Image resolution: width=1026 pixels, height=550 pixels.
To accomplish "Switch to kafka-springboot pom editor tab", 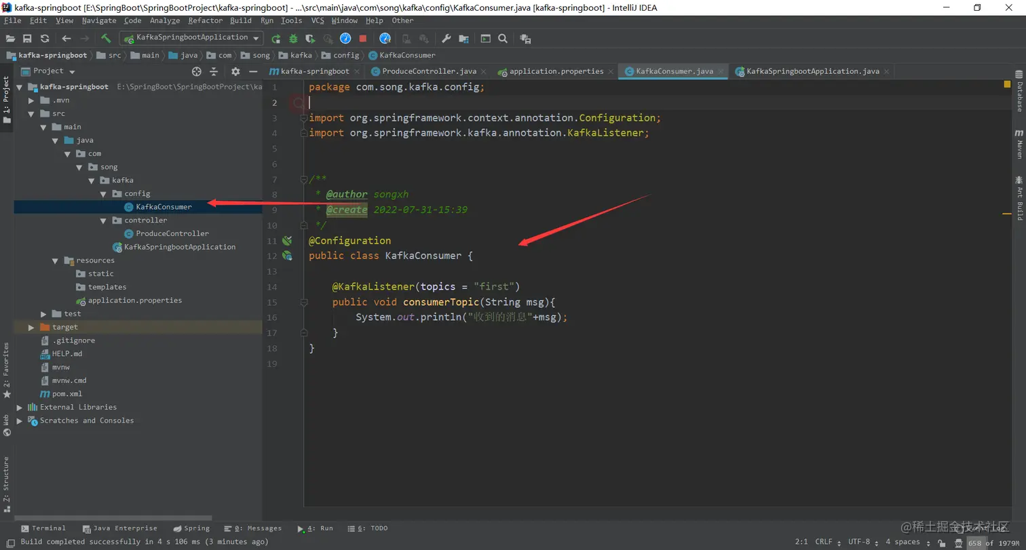I will [314, 71].
